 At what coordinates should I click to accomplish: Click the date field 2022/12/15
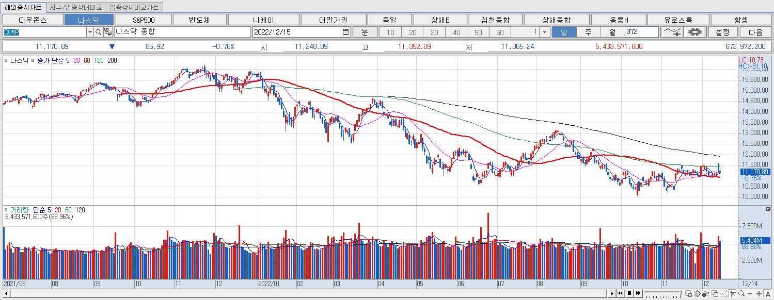[297, 32]
